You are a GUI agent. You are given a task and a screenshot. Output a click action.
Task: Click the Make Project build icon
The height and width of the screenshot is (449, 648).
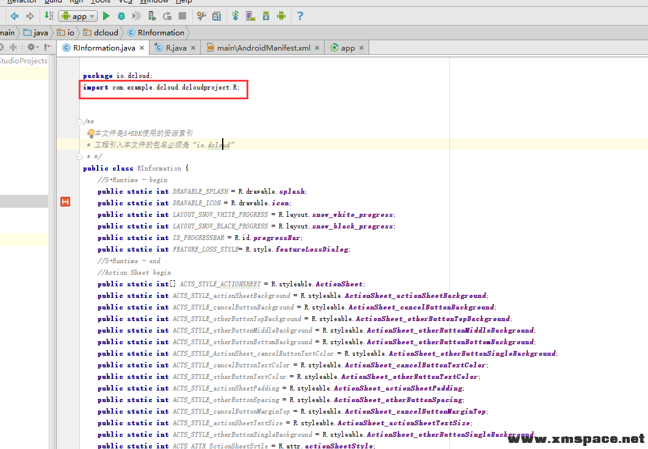(49, 16)
